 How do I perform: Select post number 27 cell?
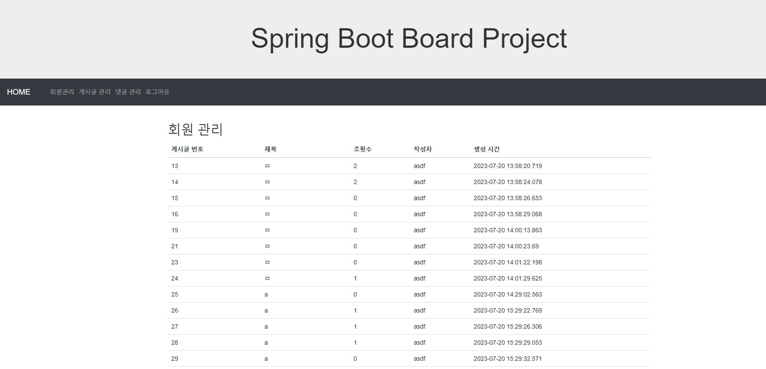tap(175, 326)
